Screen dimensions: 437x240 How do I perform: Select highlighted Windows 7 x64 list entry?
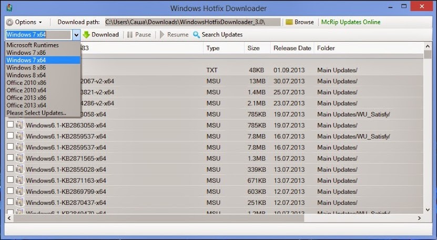pyautogui.click(x=43, y=60)
